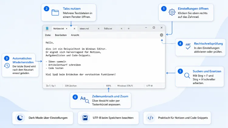Screen dimensions: 228x128
Task: Click the folder icon beside Tabs nutzen
Action: pos(55,12)
